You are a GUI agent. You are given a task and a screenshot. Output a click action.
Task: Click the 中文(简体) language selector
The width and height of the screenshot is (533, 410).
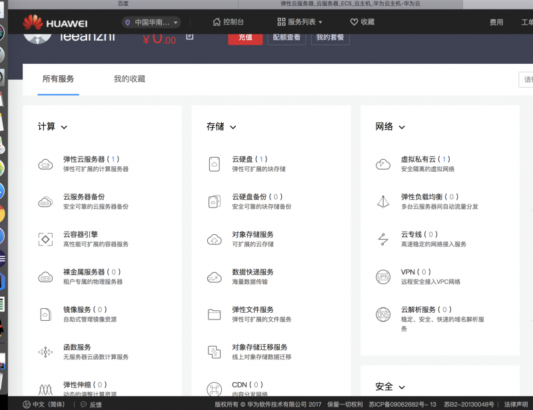[x=43, y=405]
